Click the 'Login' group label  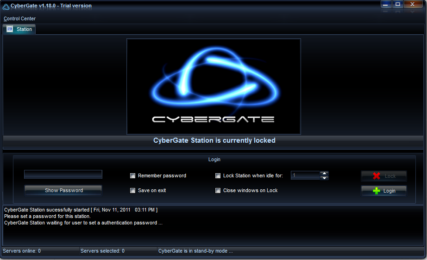point(214,159)
